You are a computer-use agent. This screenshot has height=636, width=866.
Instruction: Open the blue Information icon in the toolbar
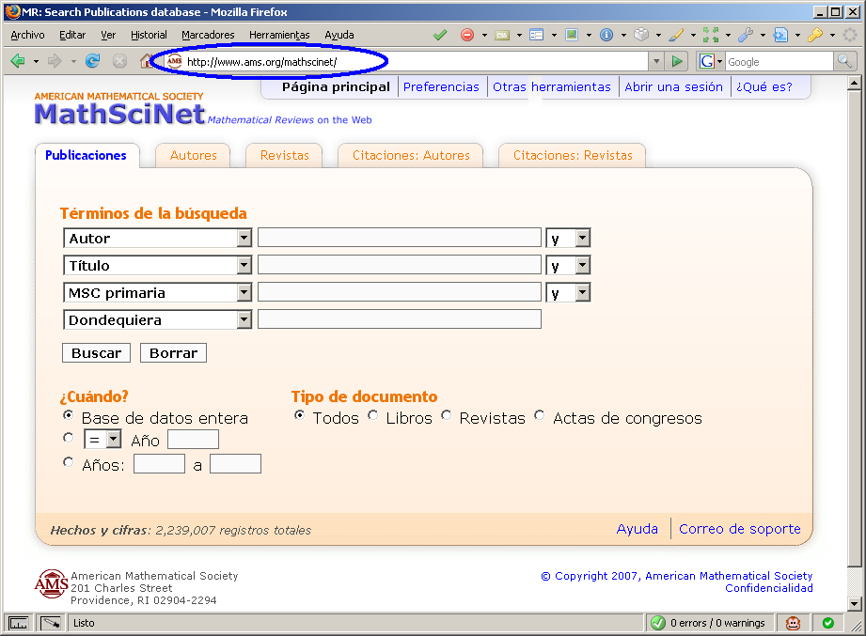pos(606,35)
